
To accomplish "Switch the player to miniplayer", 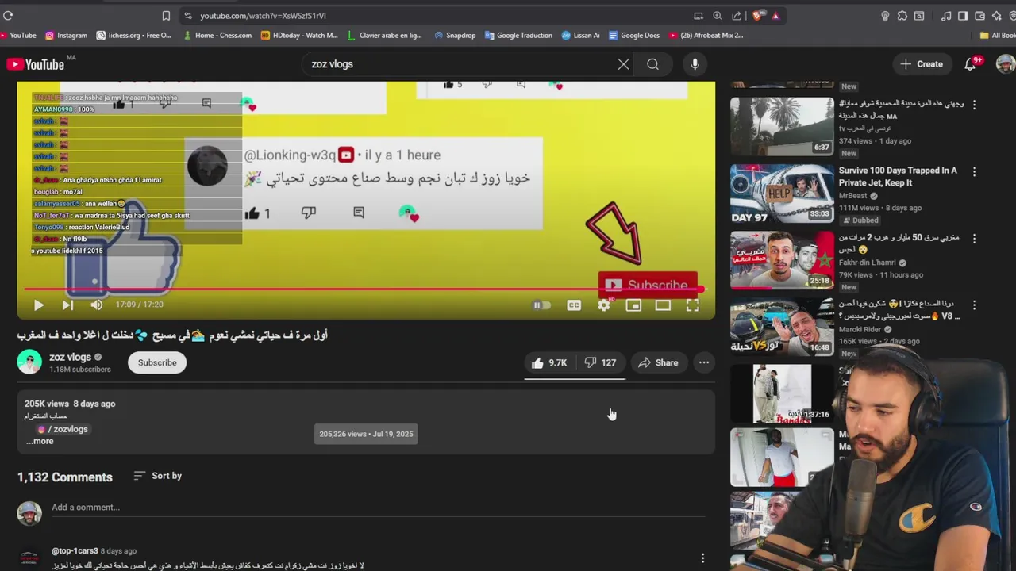I will (633, 305).
